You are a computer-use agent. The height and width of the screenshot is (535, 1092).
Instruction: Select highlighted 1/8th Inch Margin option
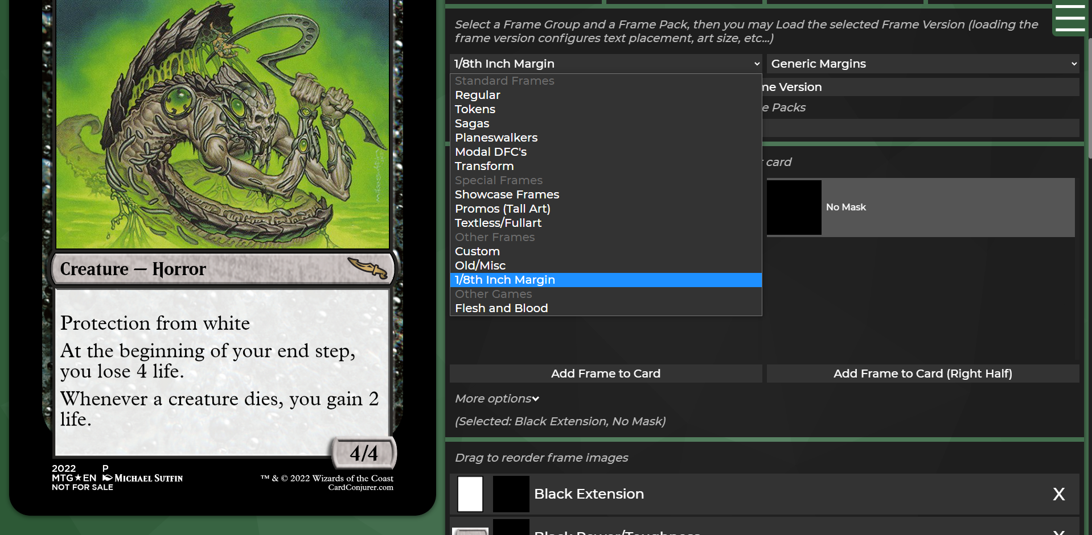pyautogui.click(x=606, y=280)
